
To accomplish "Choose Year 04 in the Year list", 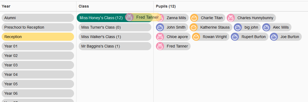I will [x=38, y=75].
